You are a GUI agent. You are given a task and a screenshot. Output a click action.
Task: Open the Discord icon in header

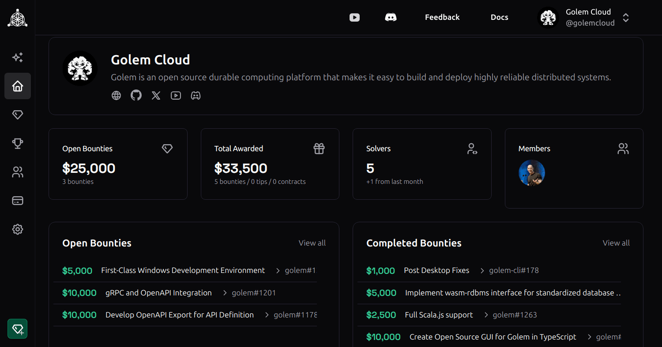pyautogui.click(x=391, y=17)
